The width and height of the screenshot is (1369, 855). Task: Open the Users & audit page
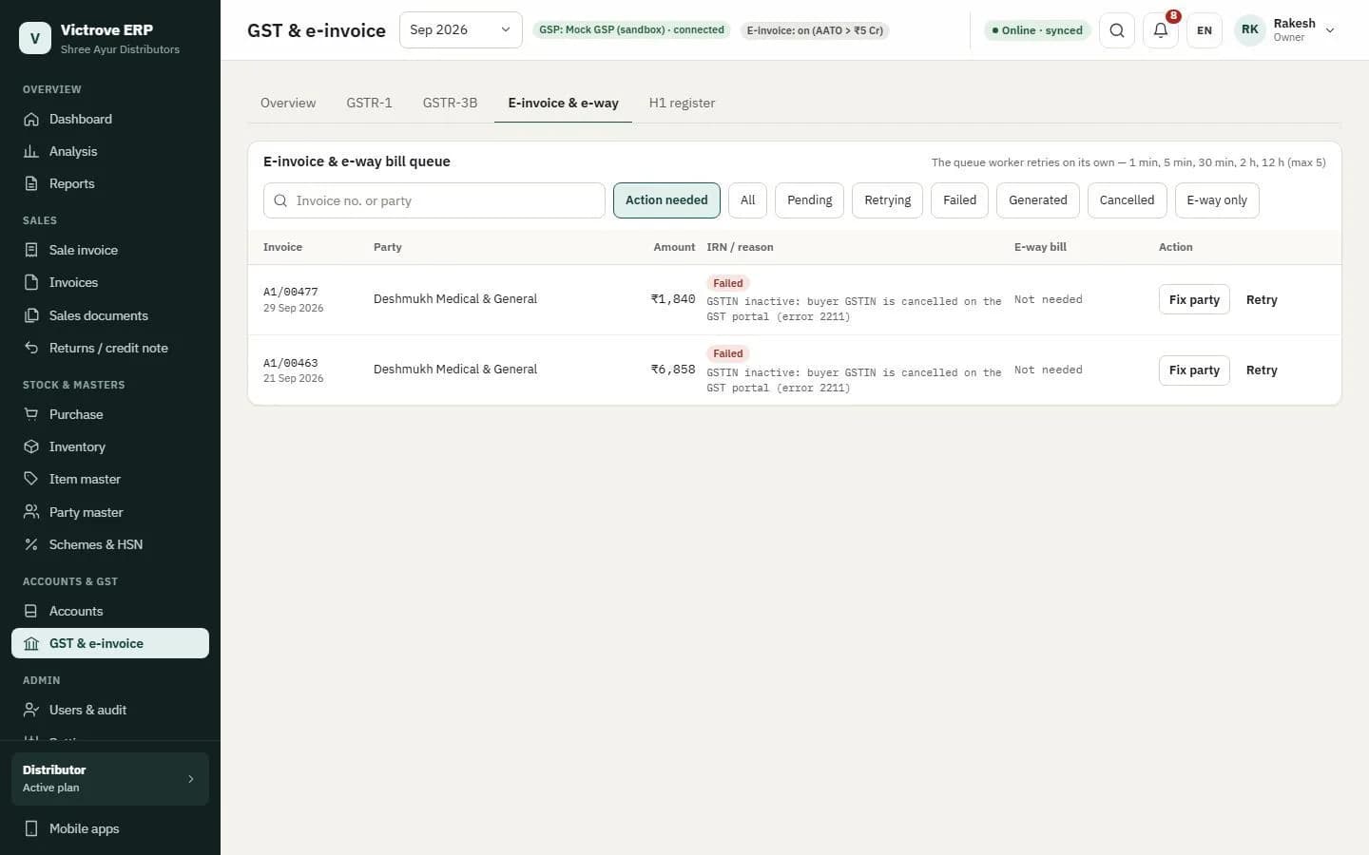[110, 710]
